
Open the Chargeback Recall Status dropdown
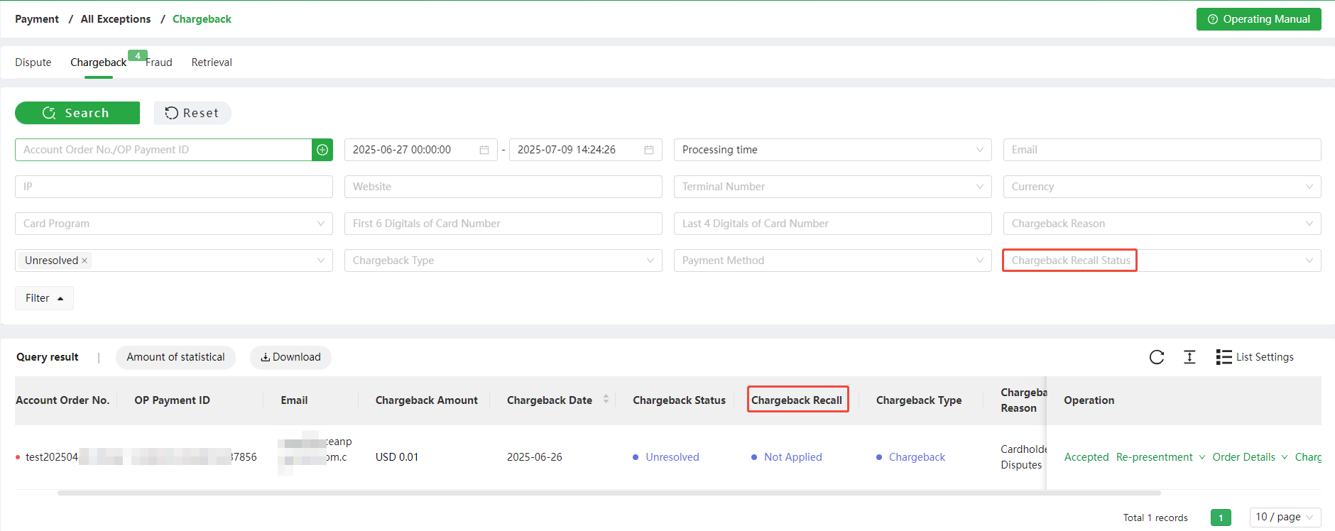pos(1162,261)
